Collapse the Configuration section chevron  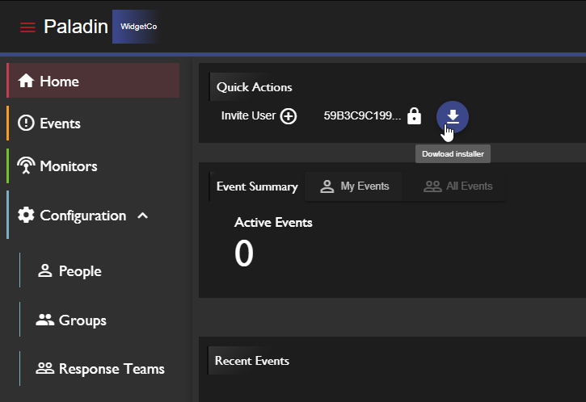click(x=142, y=216)
